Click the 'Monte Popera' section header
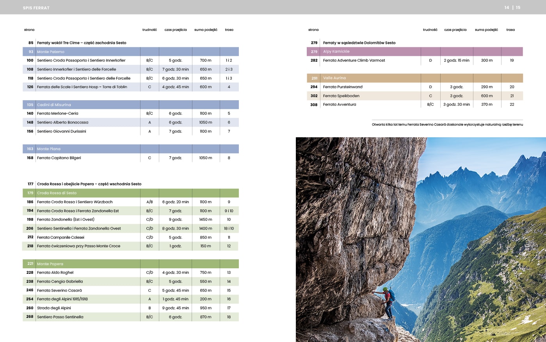Image resolution: width=546 pixels, height=342 pixels. 50,264
